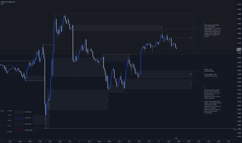Click date marker 10 on the time axis

tap(159, 141)
